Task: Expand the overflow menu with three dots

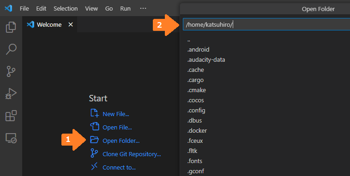Action: (143, 8)
